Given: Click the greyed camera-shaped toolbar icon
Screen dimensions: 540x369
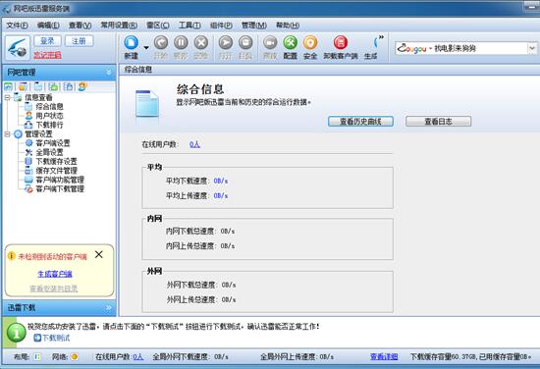Looking at the screenshot, I should pos(270,43).
